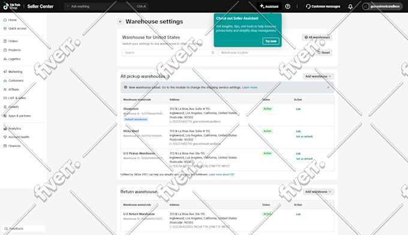Click the search magnifier icon
This screenshot has width=408, height=235.
point(213,53)
